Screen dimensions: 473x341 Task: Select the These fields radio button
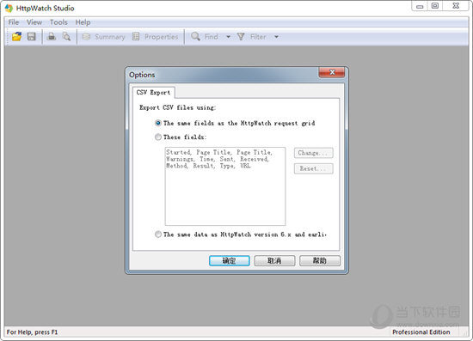(157, 137)
